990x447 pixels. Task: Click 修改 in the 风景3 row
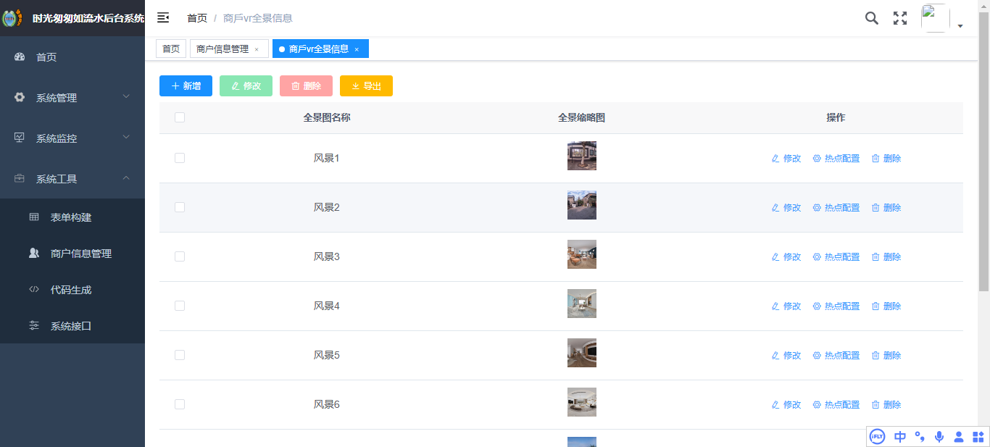pos(786,256)
